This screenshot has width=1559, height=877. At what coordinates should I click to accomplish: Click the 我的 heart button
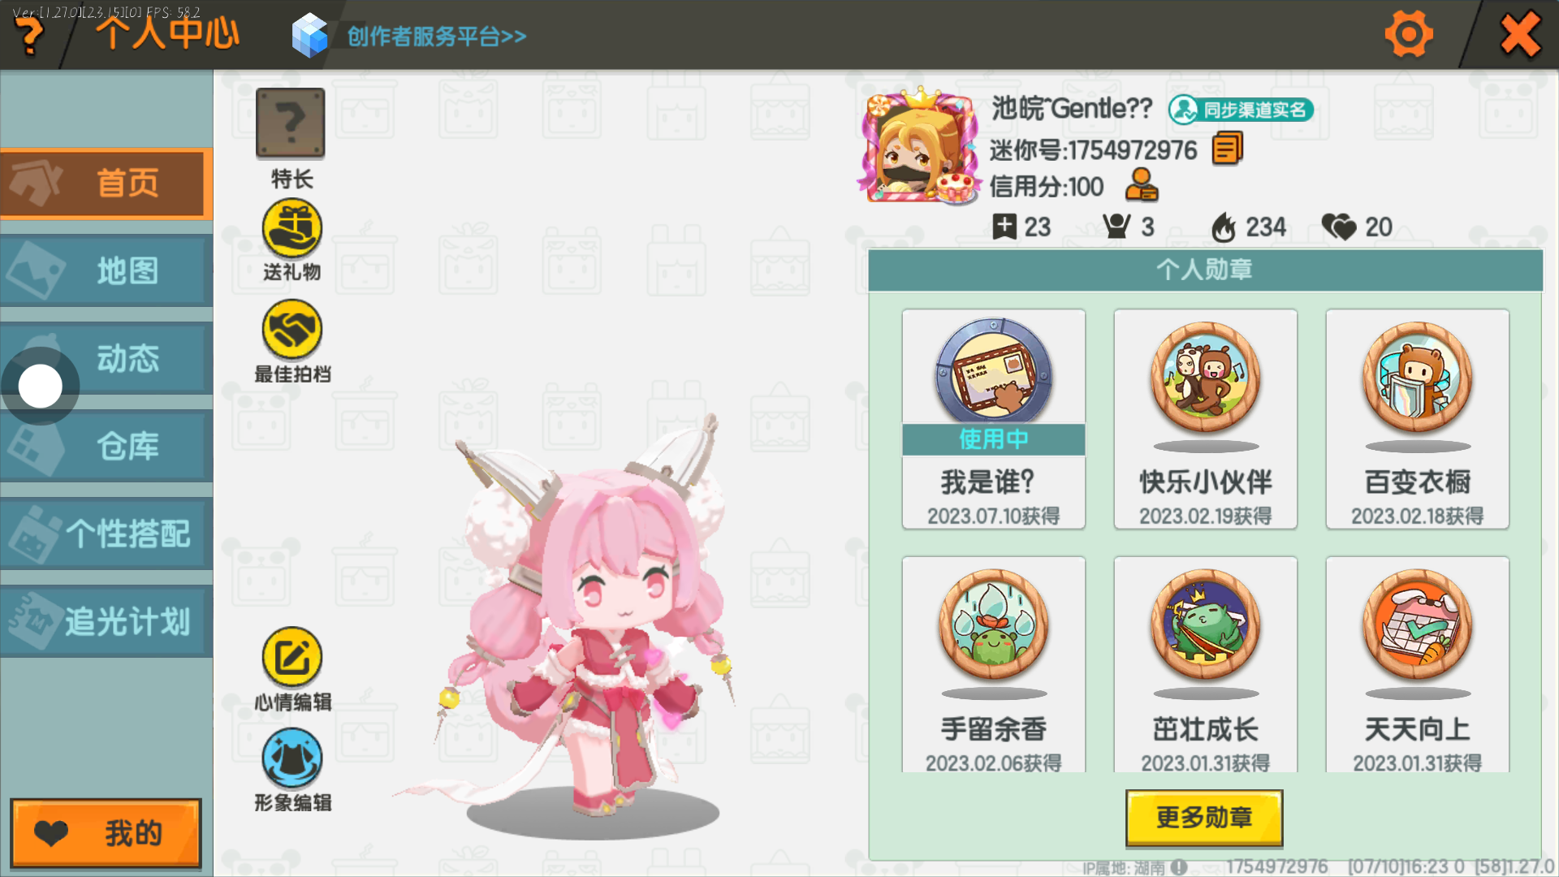pos(106,833)
